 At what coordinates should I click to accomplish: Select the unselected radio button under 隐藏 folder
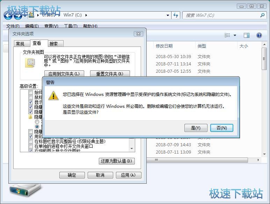click(x=37, y=122)
